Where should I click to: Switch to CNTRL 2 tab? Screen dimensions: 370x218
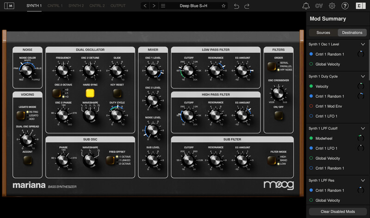pos(97,6)
